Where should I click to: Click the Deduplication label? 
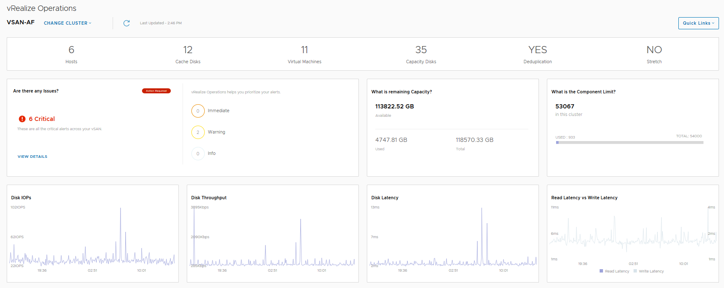coord(538,62)
